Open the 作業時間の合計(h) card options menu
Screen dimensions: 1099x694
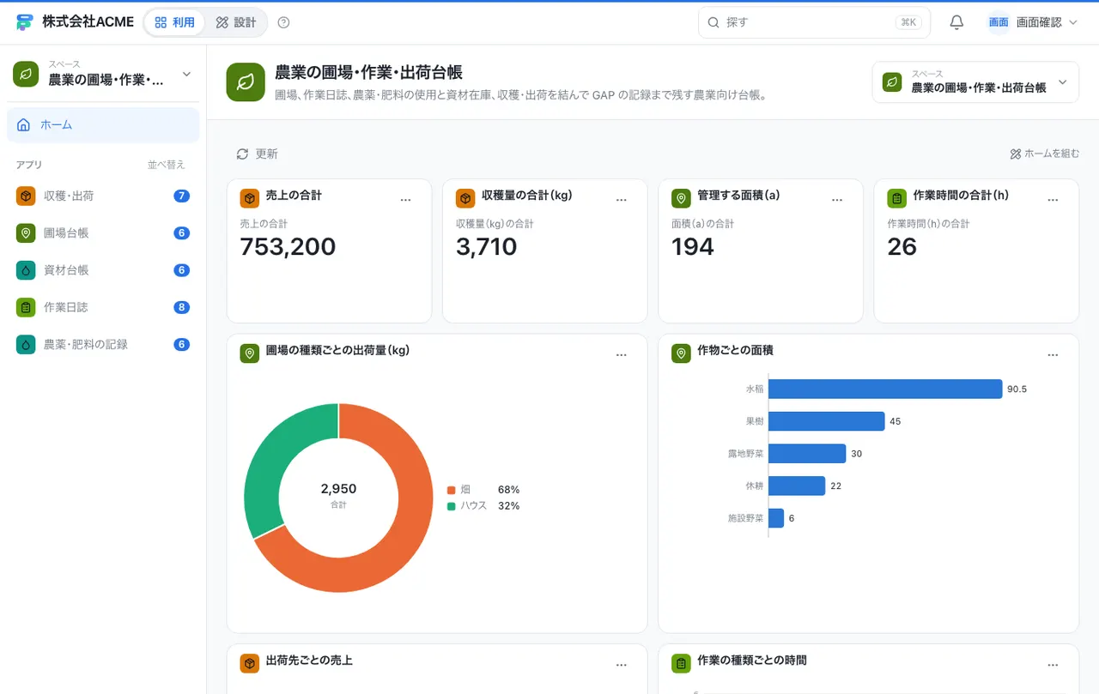tap(1053, 200)
